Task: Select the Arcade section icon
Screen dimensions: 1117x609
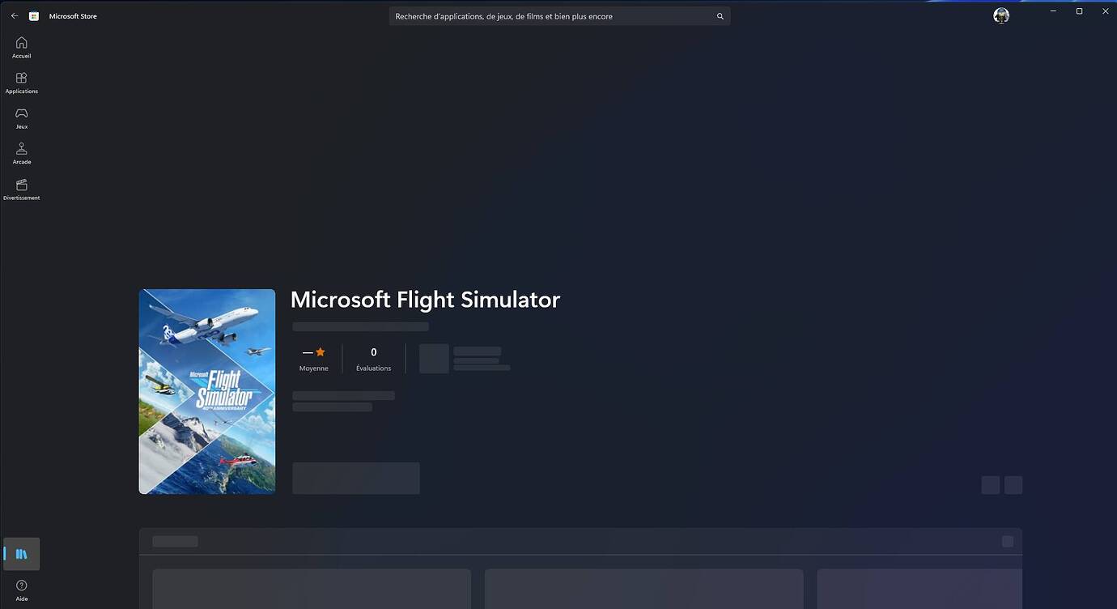Action: point(21,153)
